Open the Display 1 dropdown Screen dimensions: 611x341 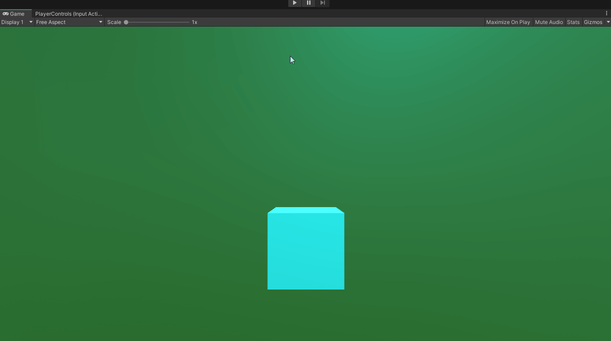17,22
